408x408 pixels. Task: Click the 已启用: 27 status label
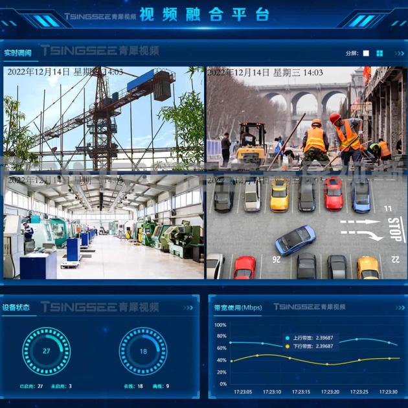[31, 386]
